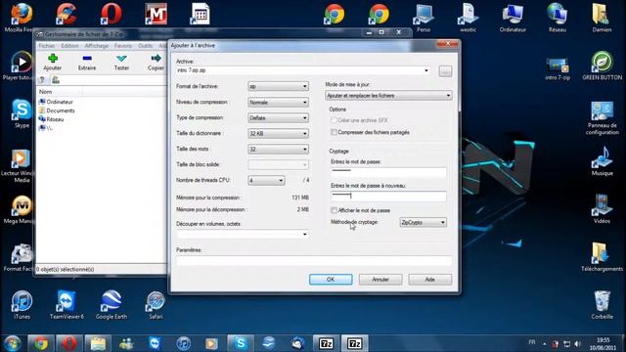Close the Ajouter à l'archive dialog
Viewport: 626px width, 352px height.
(x=448, y=43)
